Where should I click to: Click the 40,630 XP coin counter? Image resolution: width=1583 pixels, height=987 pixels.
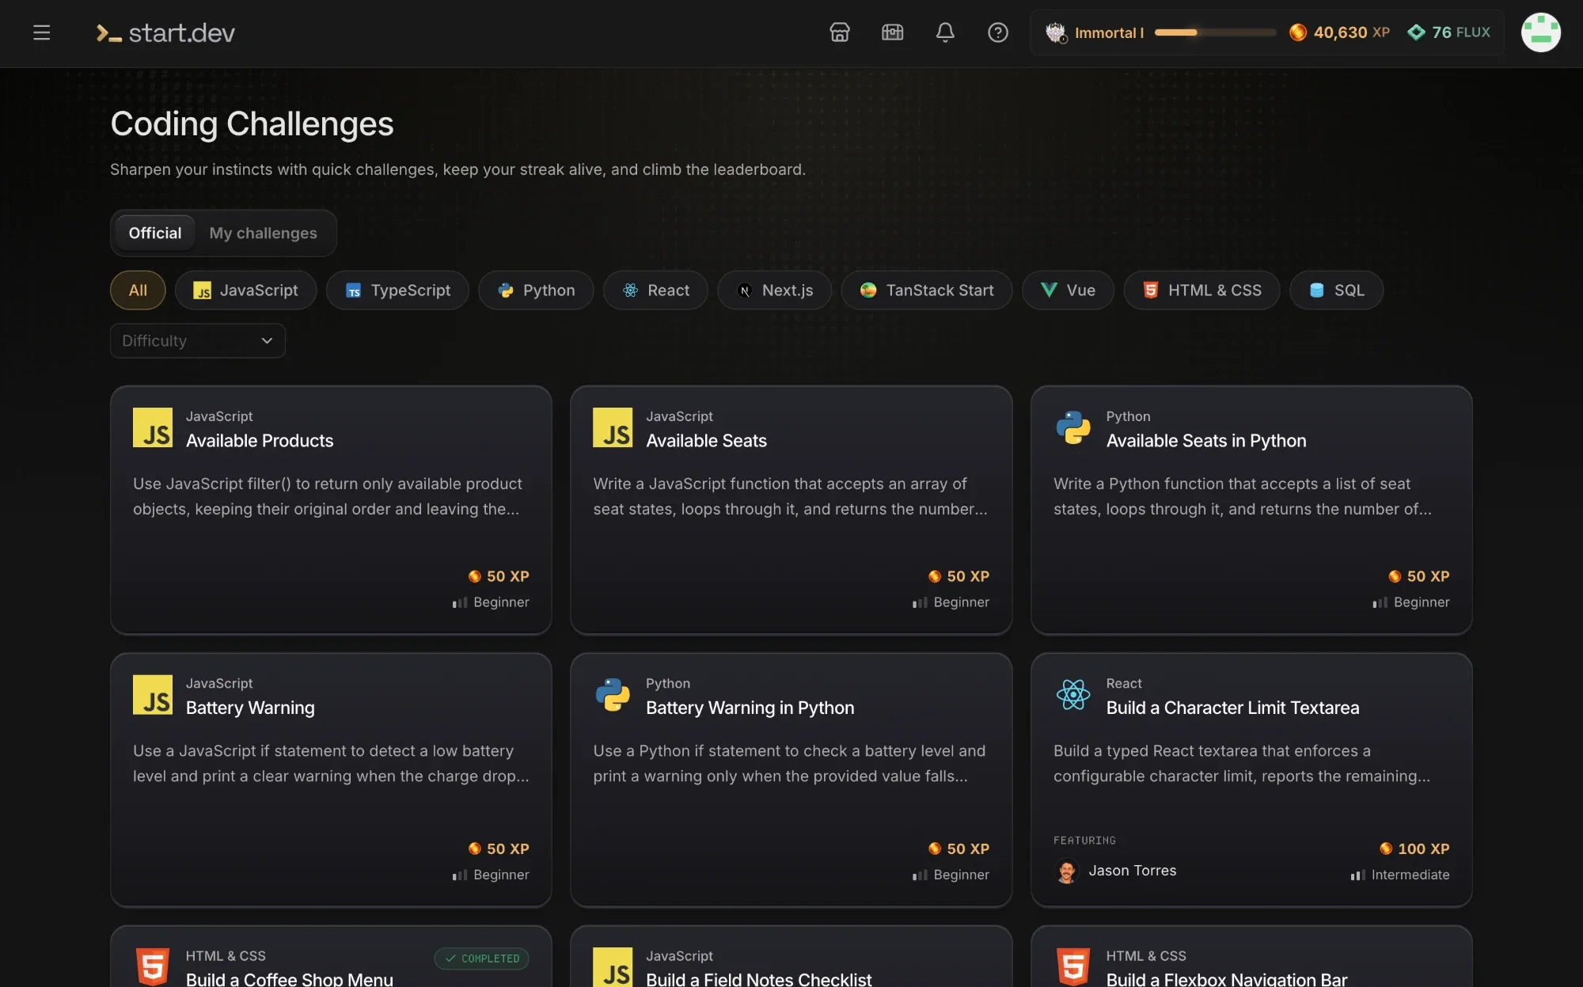pyautogui.click(x=1339, y=32)
